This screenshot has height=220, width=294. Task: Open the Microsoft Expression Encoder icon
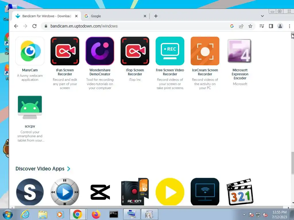click(239, 51)
